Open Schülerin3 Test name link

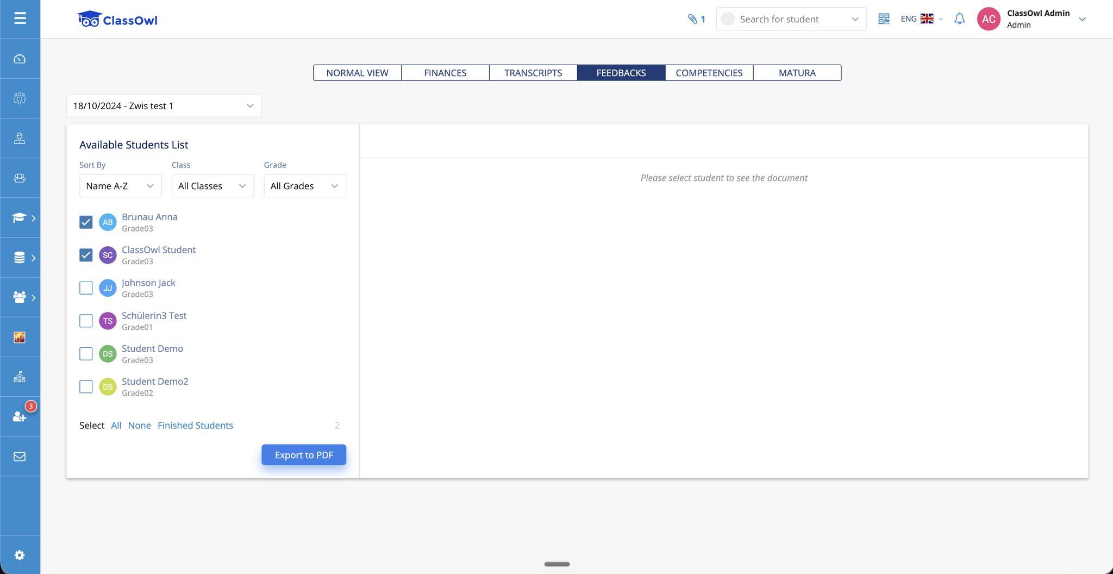point(154,315)
